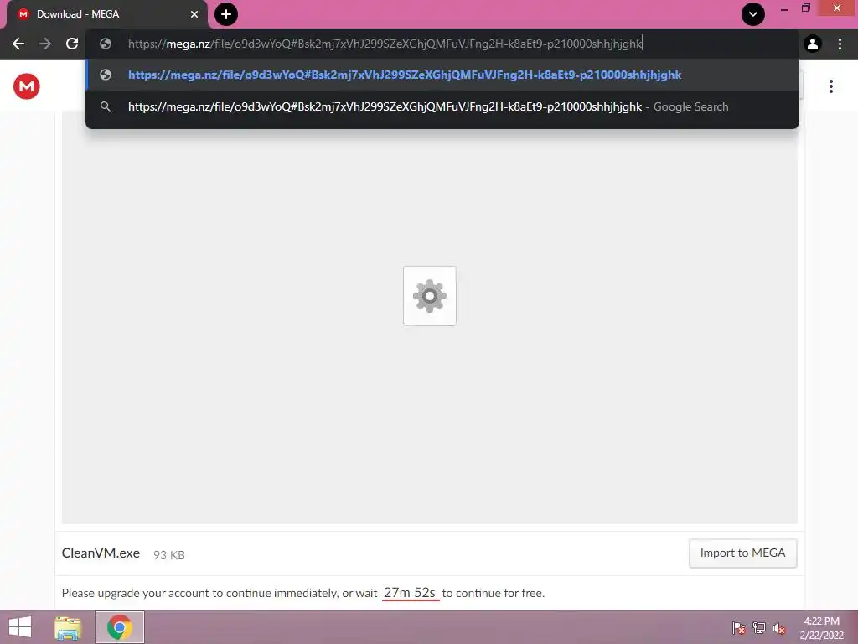Image resolution: width=858 pixels, height=644 pixels.
Task: Open the tab search dropdown arrow
Action: [753, 14]
